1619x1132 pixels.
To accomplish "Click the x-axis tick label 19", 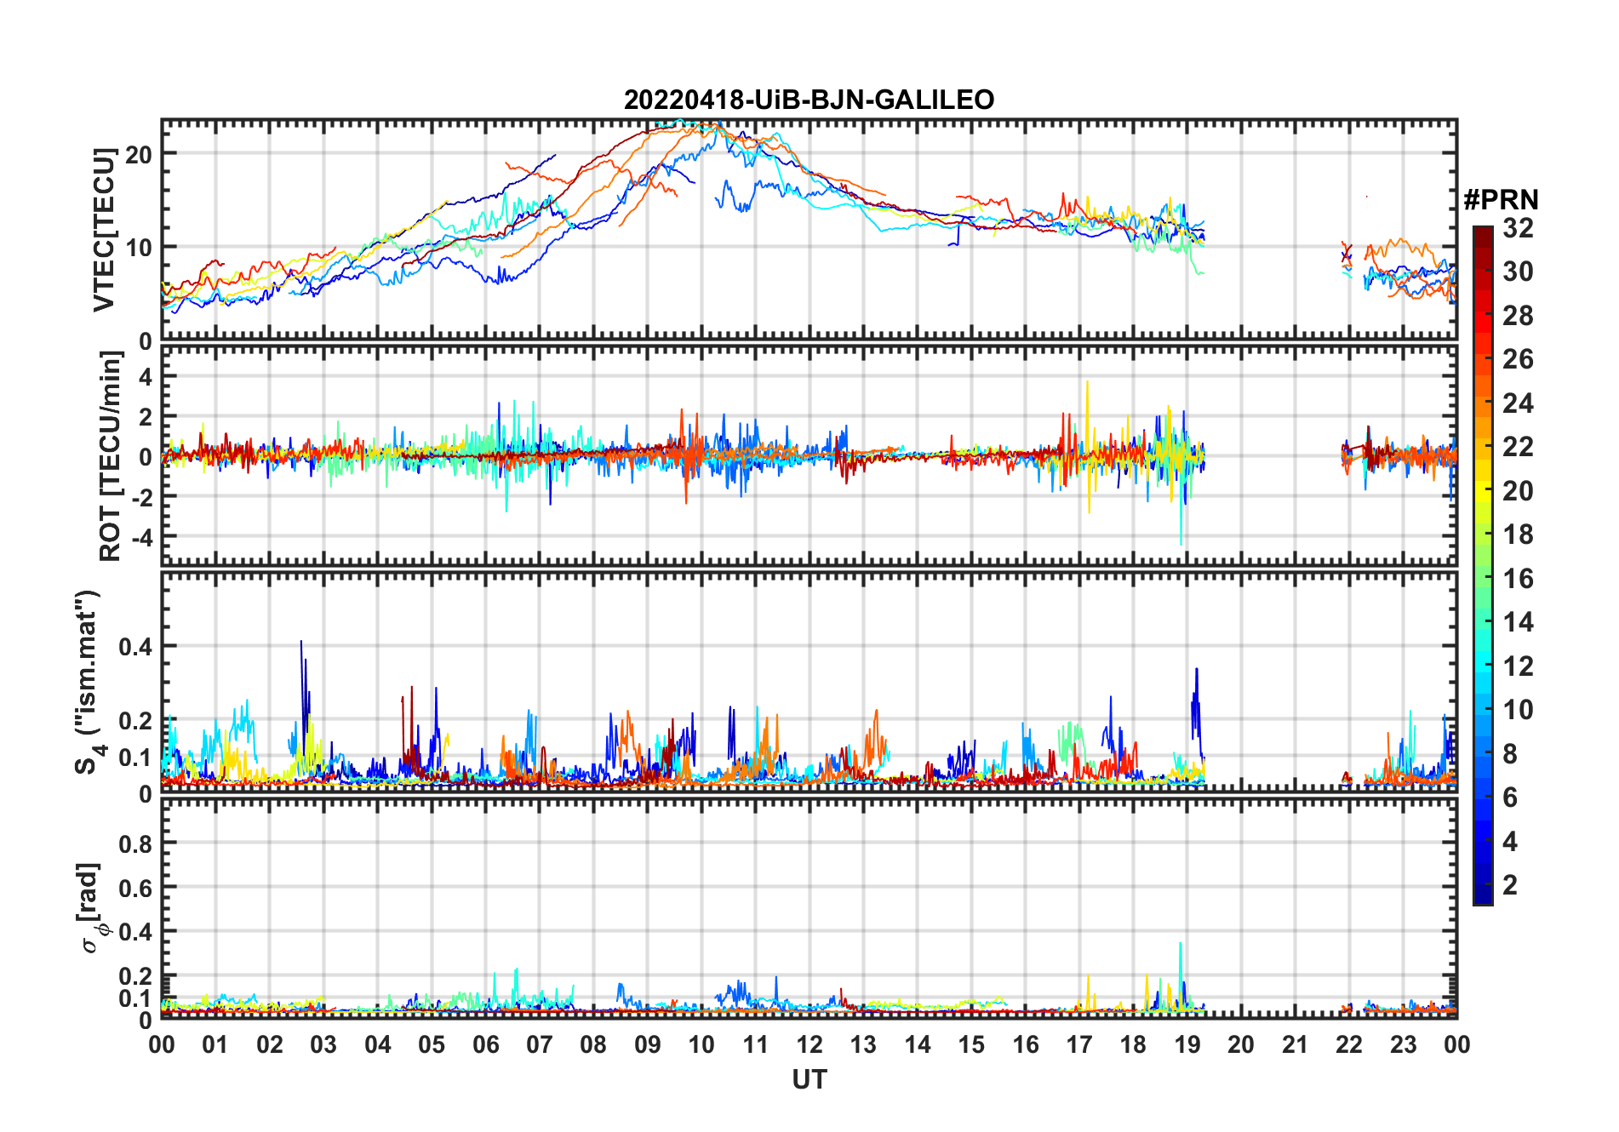I will [1187, 1044].
